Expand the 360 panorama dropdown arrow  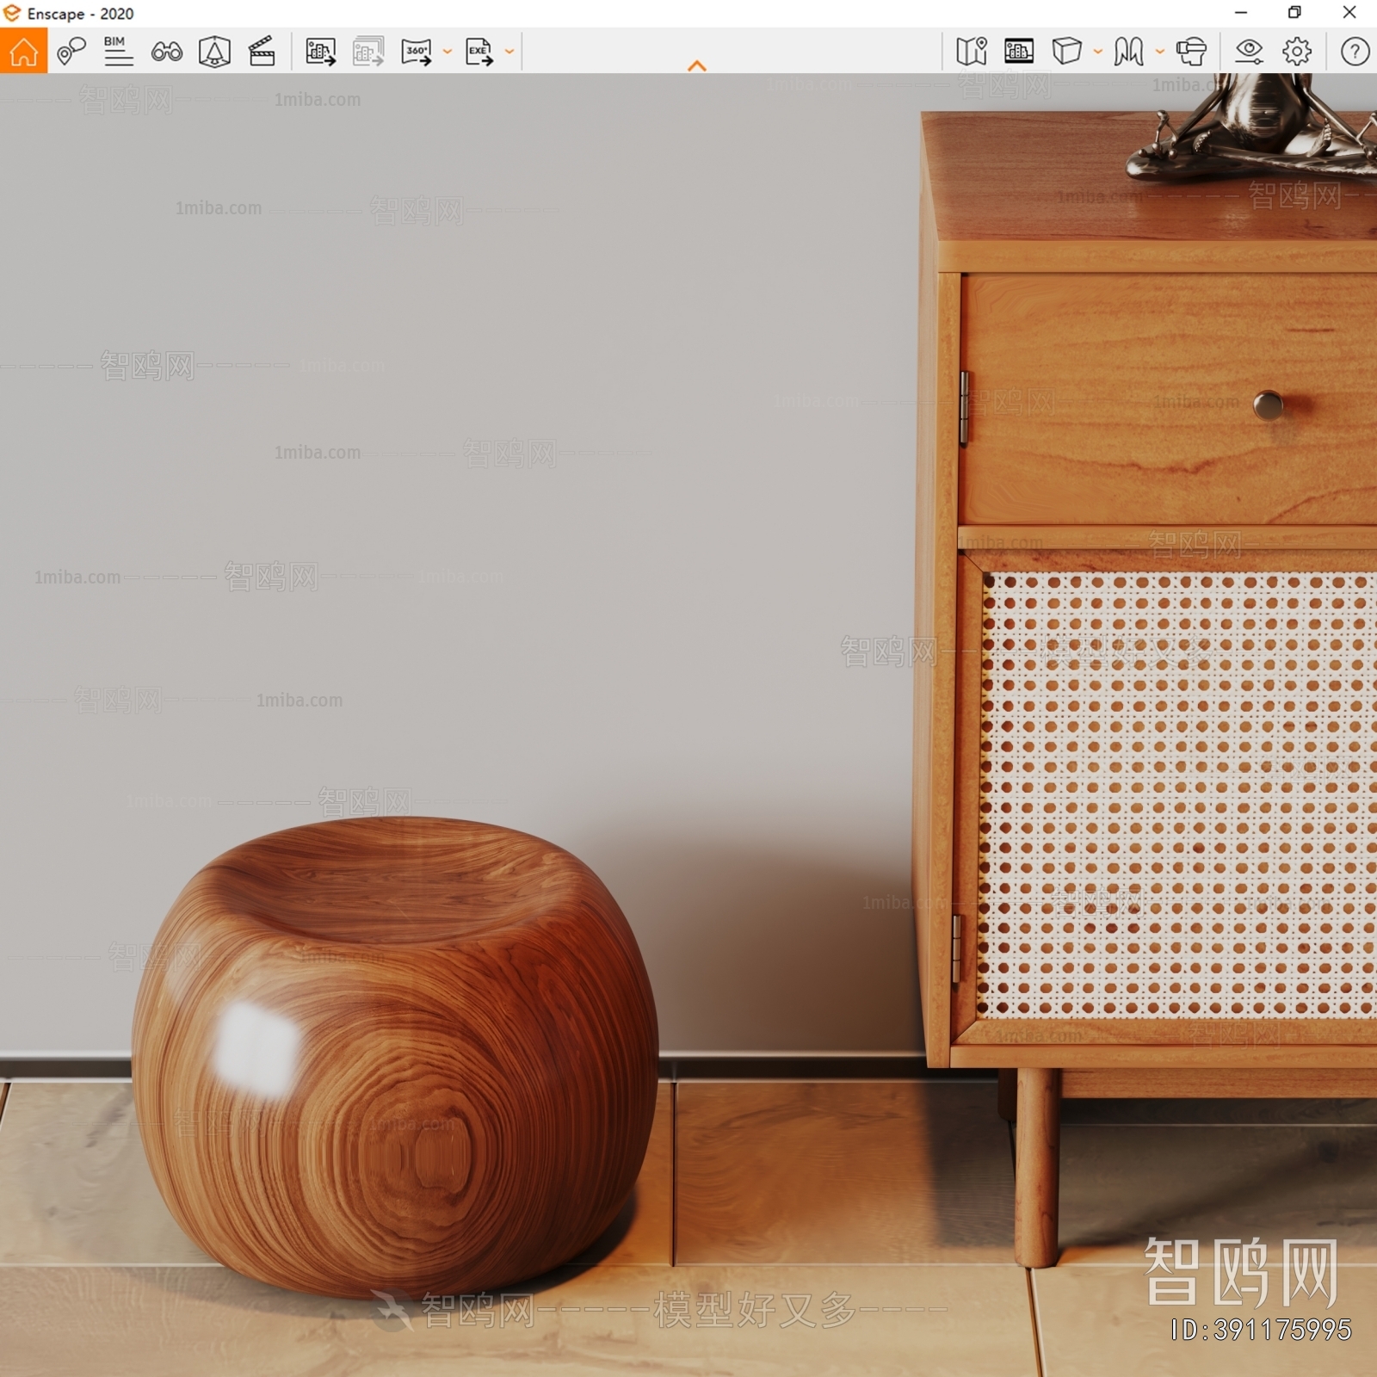point(448,52)
